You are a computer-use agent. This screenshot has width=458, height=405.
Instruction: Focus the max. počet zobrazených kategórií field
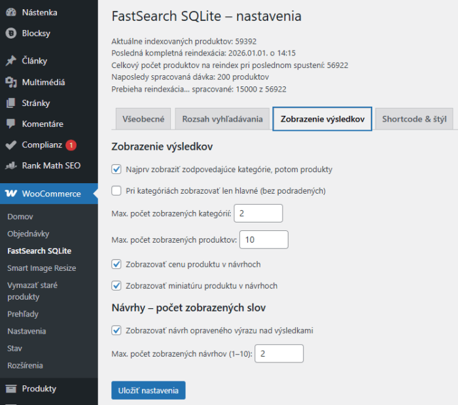258,213
